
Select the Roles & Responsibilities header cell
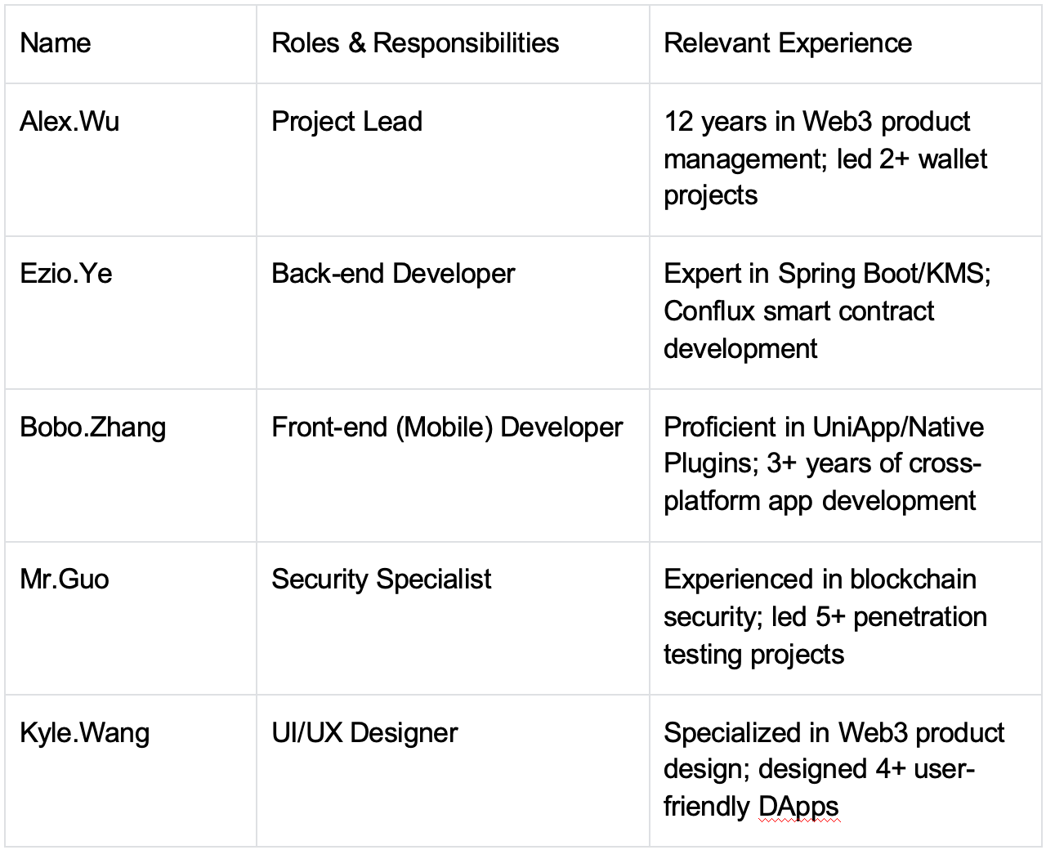[x=415, y=43]
